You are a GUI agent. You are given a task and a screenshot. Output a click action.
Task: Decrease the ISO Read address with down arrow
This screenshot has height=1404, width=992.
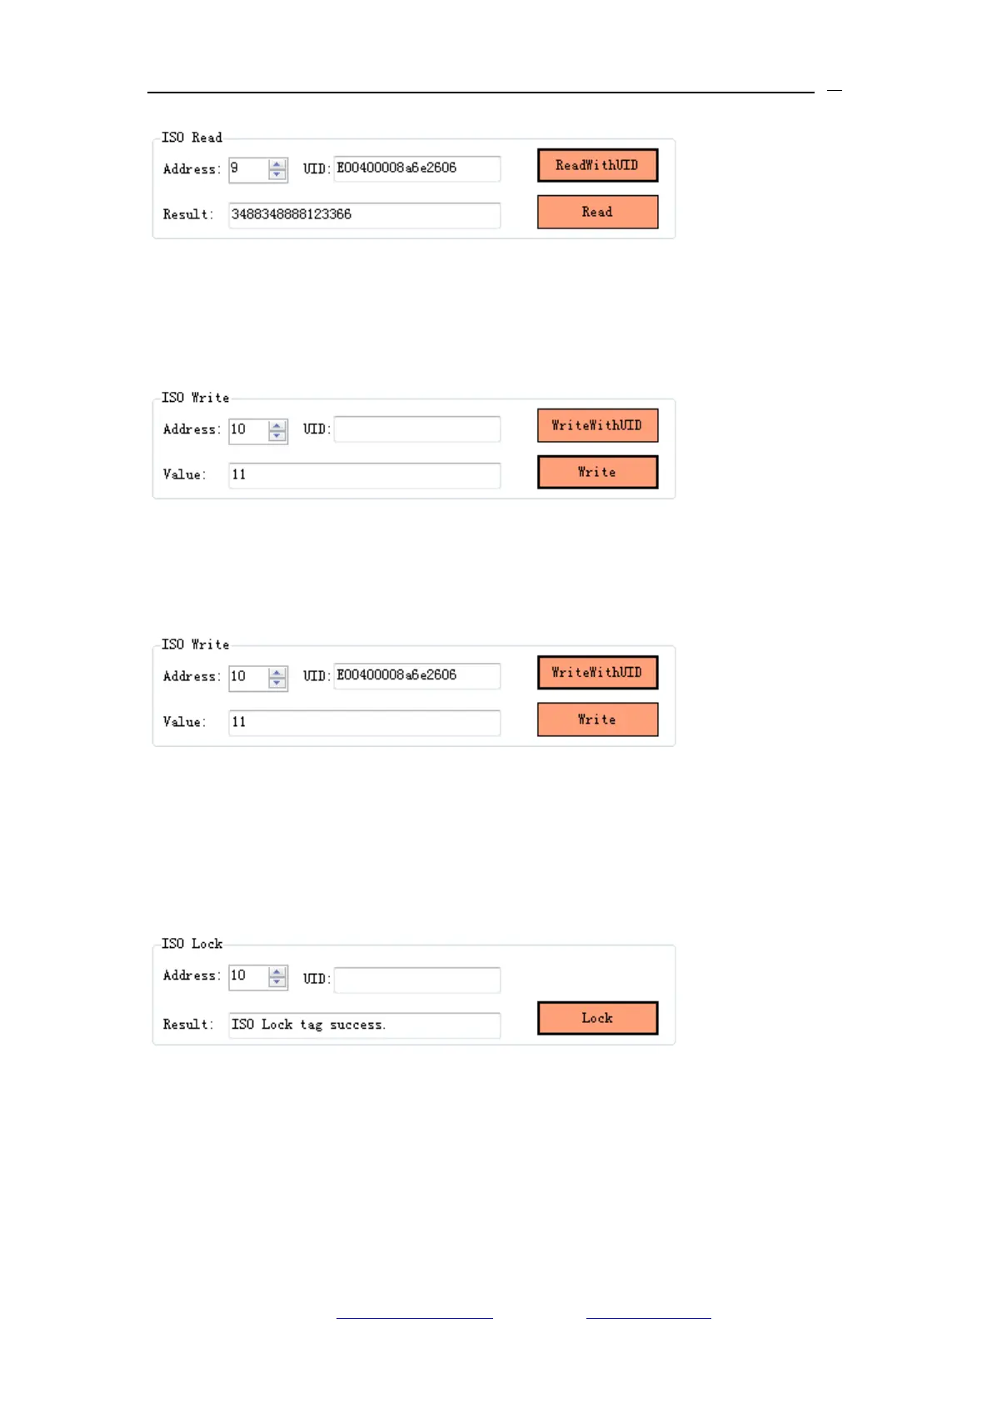pos(277,174)
